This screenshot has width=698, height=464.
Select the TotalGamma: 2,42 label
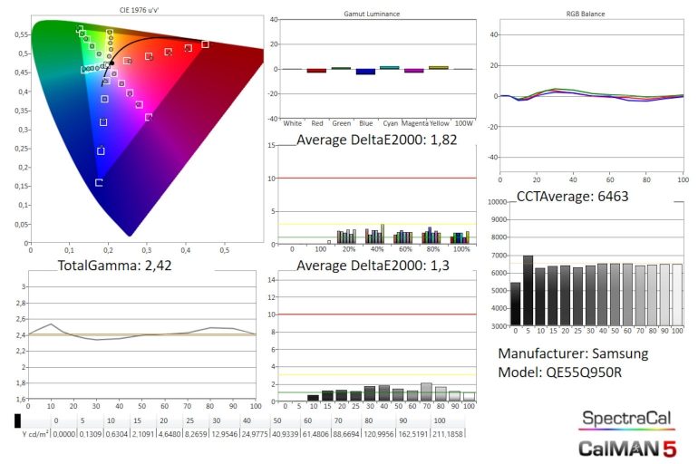point(114,266)
